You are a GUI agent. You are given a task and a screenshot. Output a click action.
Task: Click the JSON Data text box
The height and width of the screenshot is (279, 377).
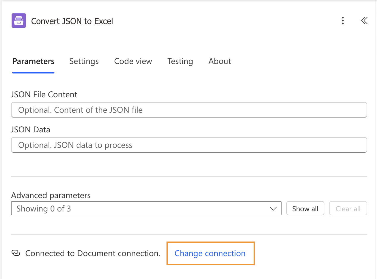coord(188,145)
